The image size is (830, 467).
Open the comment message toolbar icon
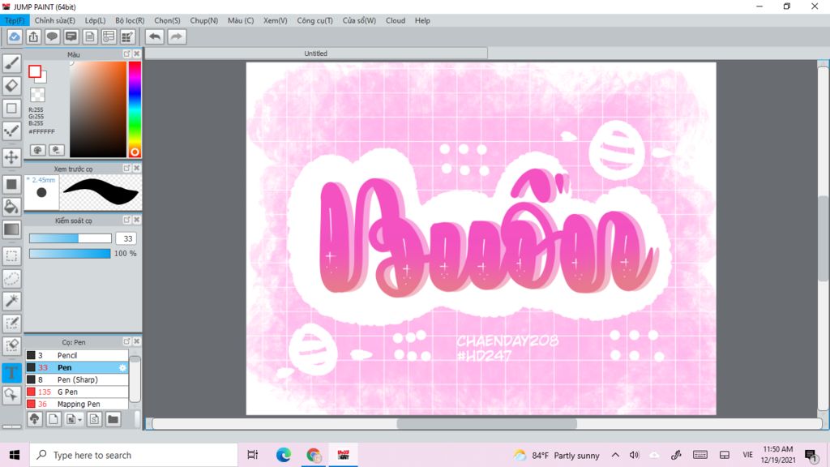coord(71,36)
